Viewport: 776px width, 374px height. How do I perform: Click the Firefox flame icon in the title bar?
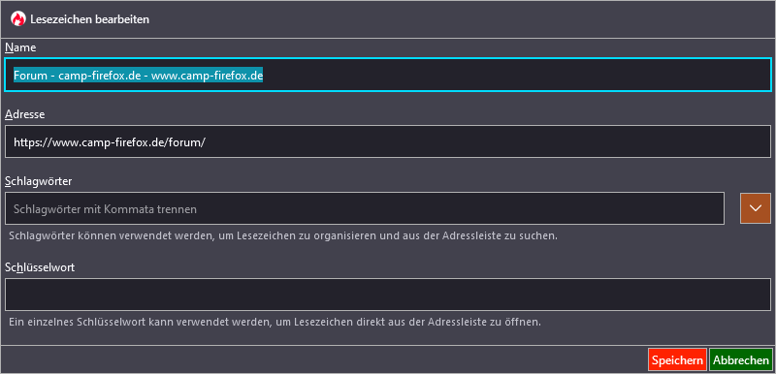click(x=17, y=19)
